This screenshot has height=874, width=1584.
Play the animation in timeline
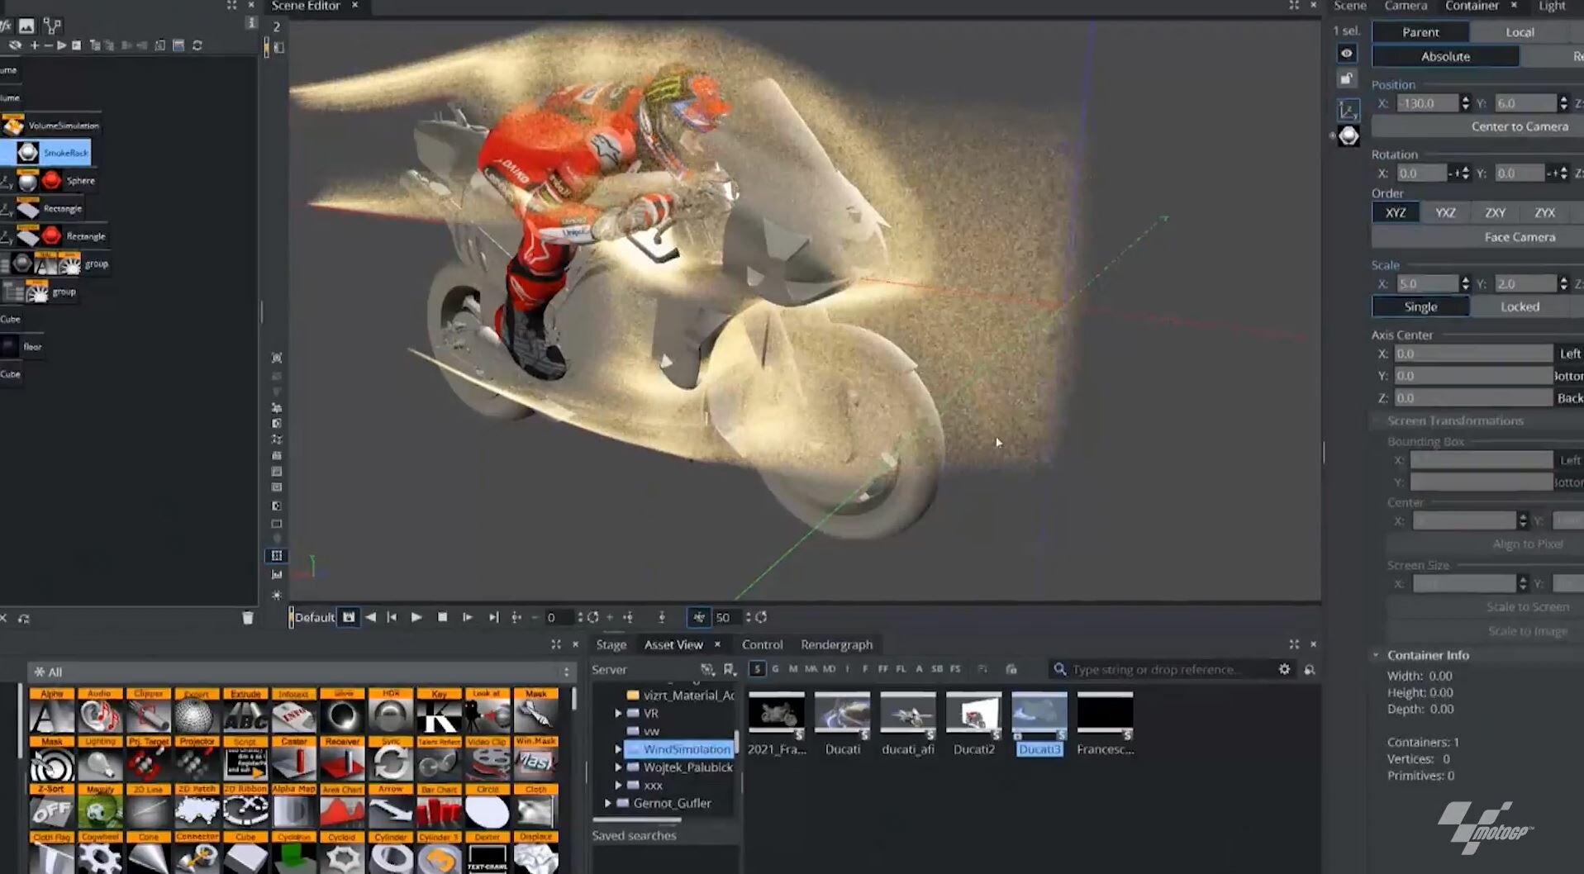pos(416,617)
